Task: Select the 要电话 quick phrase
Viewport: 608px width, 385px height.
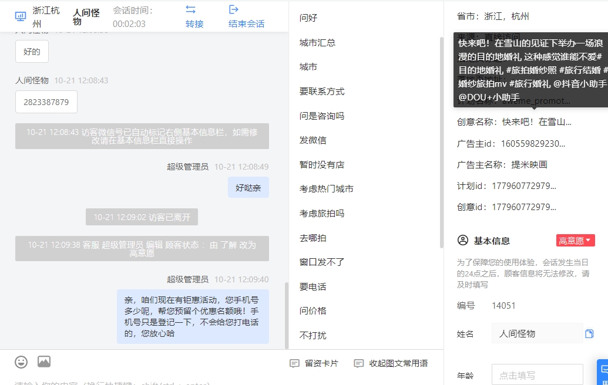Action: coord(313,286)
